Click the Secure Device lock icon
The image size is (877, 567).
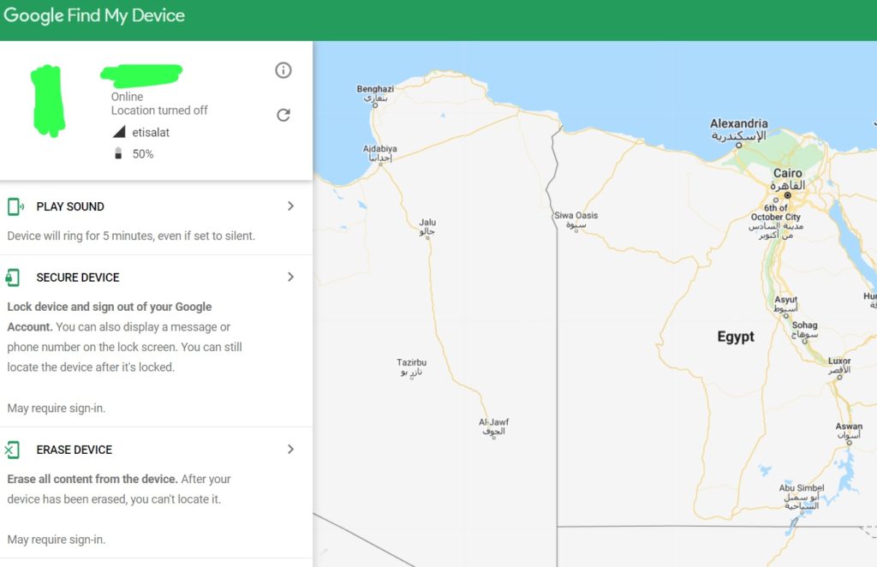coord(13,278)
